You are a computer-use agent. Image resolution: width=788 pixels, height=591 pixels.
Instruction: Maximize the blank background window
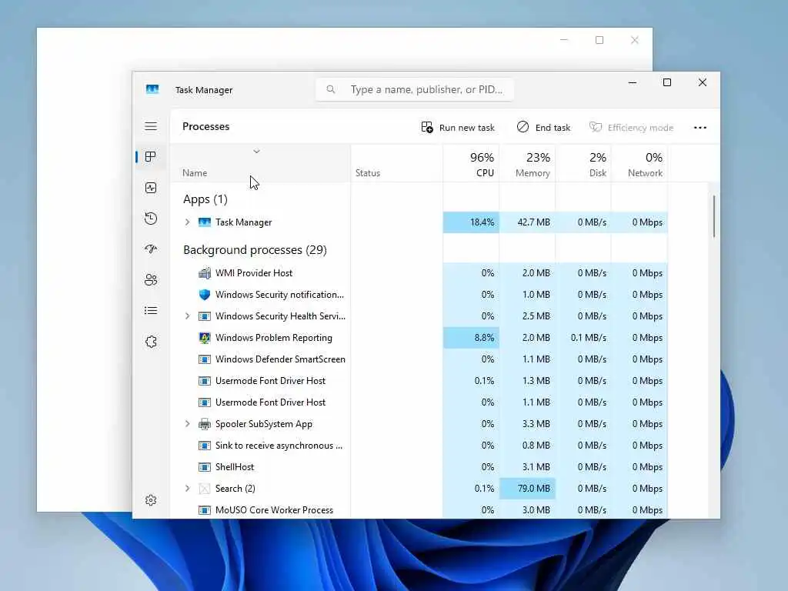[599, 40]
